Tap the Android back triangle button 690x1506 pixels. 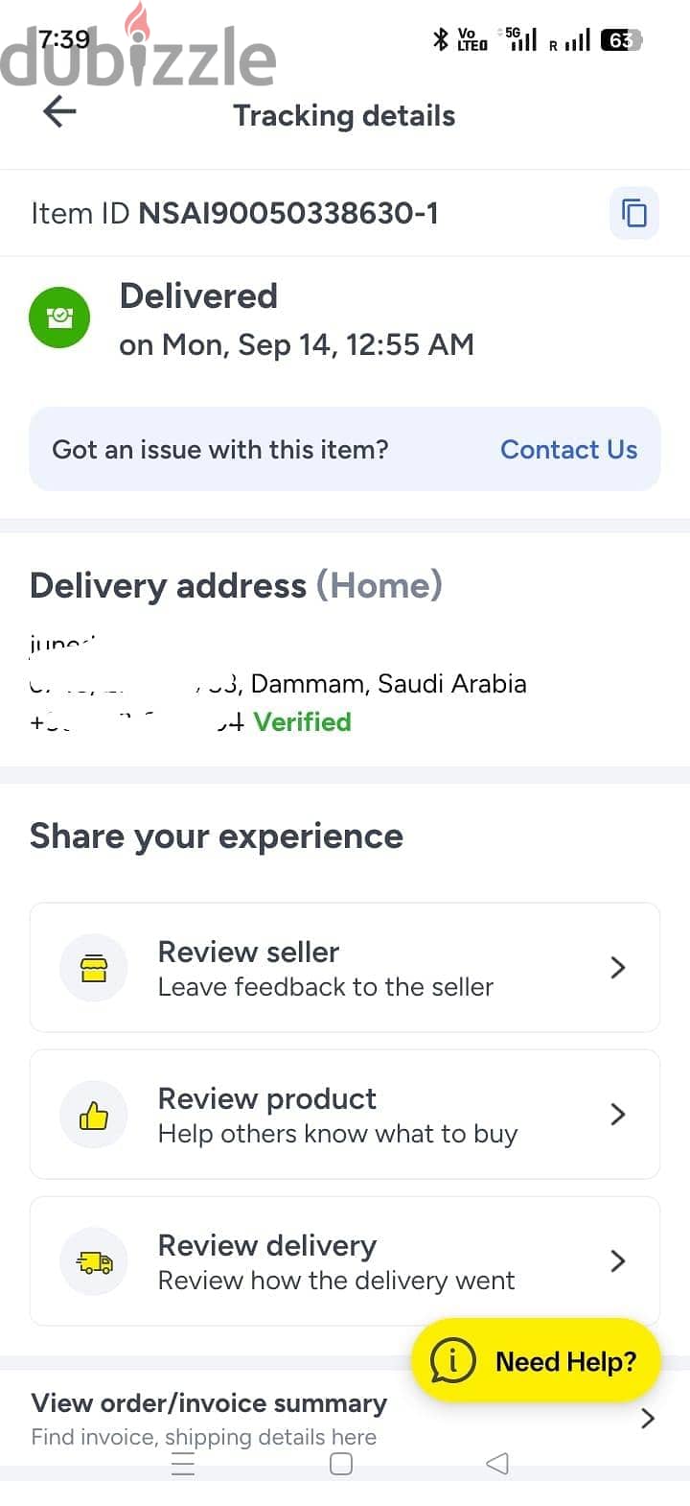(x=497, y=1464)
